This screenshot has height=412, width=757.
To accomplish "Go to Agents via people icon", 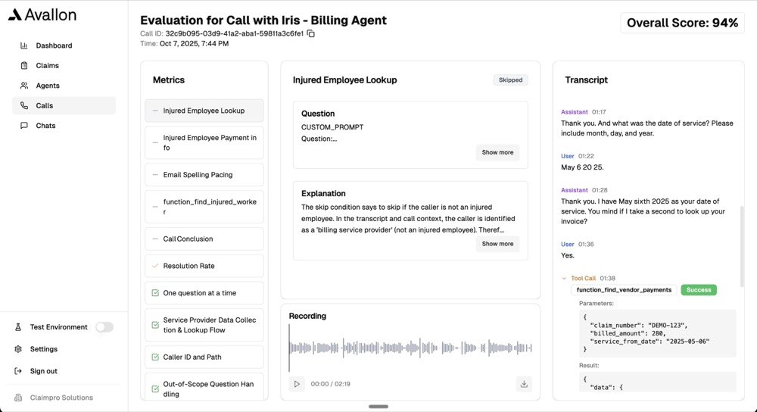I will [24, 86].
